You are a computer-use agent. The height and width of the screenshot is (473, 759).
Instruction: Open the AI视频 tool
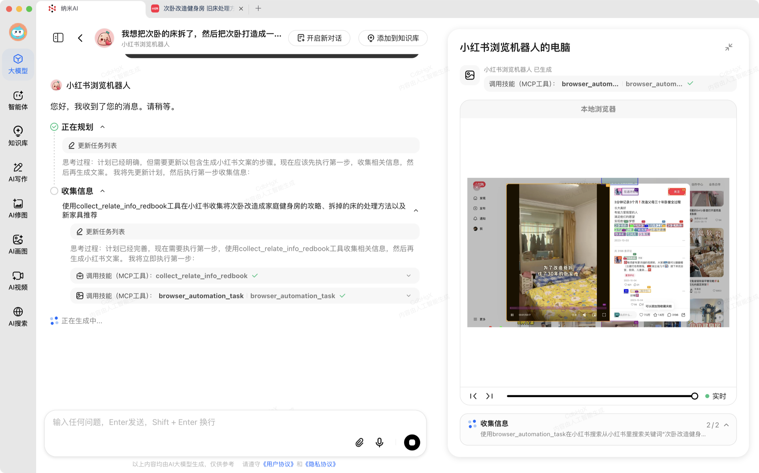18,281
